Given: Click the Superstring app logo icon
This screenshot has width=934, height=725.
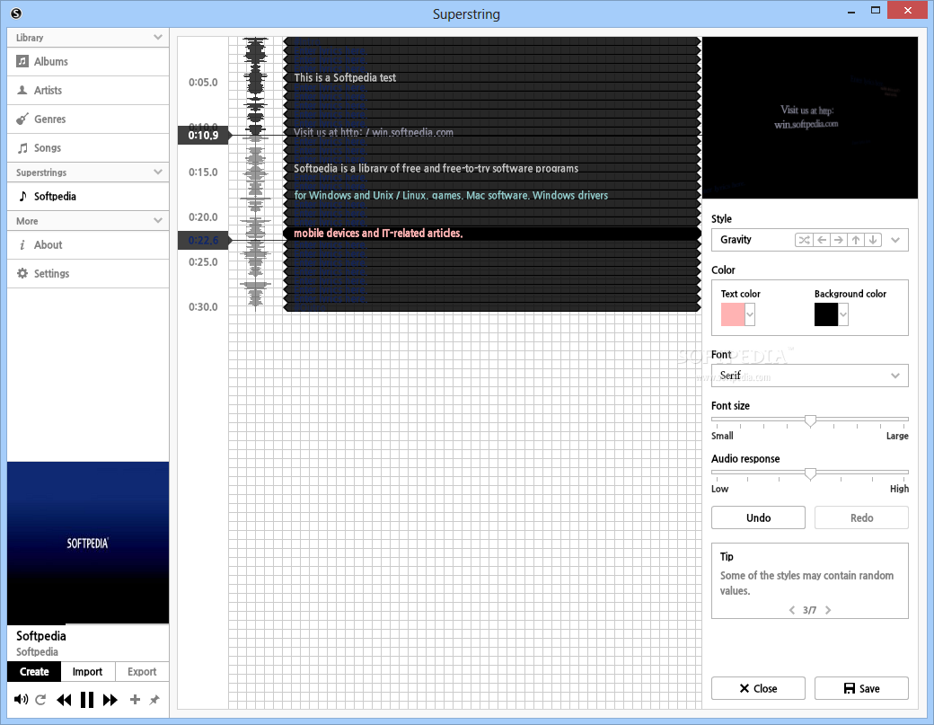Looking at the screenshot, I should click(16, 13).
